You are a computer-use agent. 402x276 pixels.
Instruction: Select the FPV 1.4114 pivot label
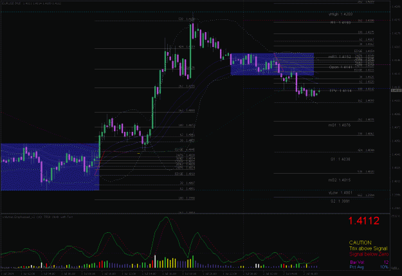pos(340,91)
